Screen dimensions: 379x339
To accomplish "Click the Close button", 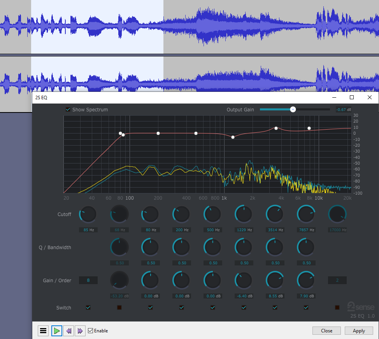I will tap(326, 330).
